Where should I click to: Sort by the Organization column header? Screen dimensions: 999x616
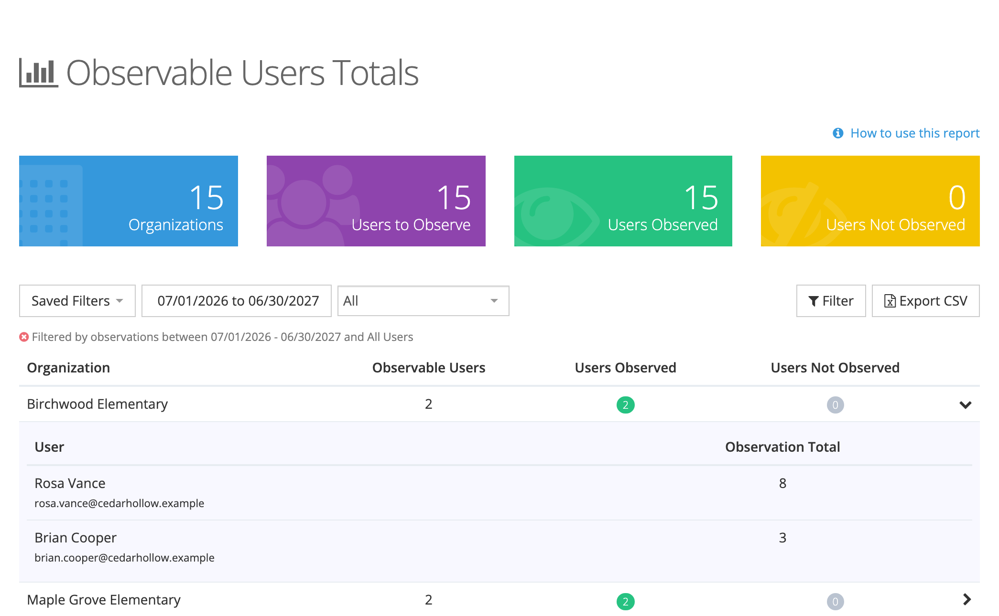click(x=68, y=368)
